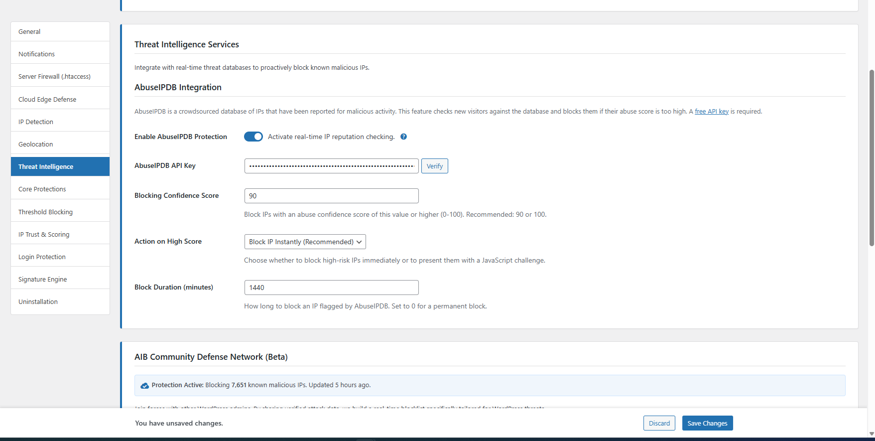Click the Blocking Confidence Score field

(x=331, y=196)
